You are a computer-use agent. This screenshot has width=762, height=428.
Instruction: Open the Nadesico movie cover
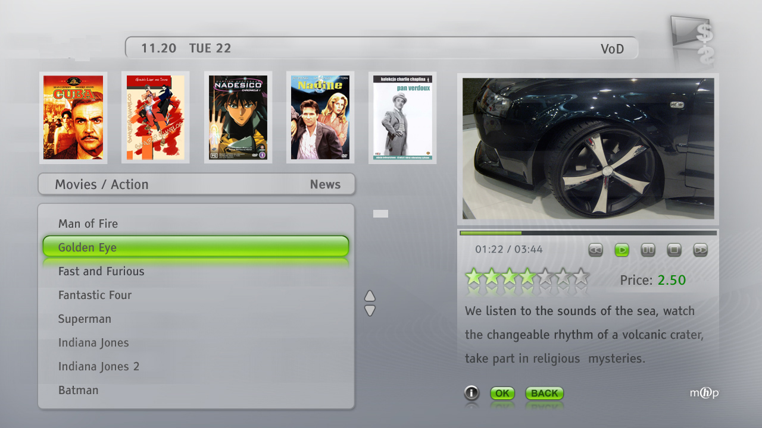[238, 118]
